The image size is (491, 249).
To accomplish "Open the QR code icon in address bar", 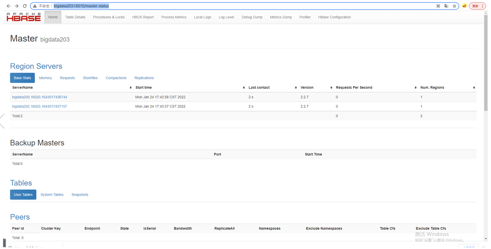I will pyautogui.click(x=438, y=6).
